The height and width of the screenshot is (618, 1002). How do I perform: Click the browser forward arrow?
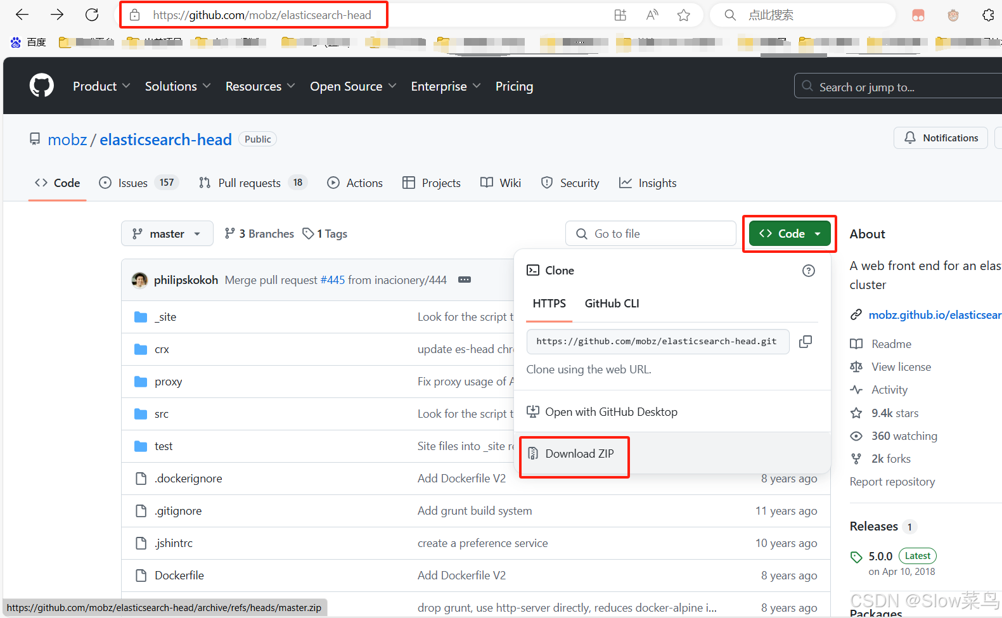57,15
